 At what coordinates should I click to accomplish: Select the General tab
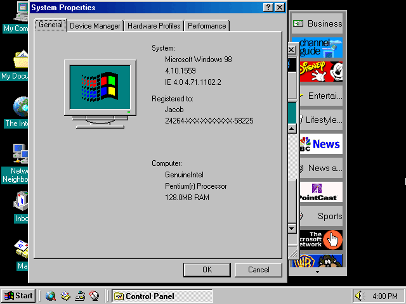[51, 25]
